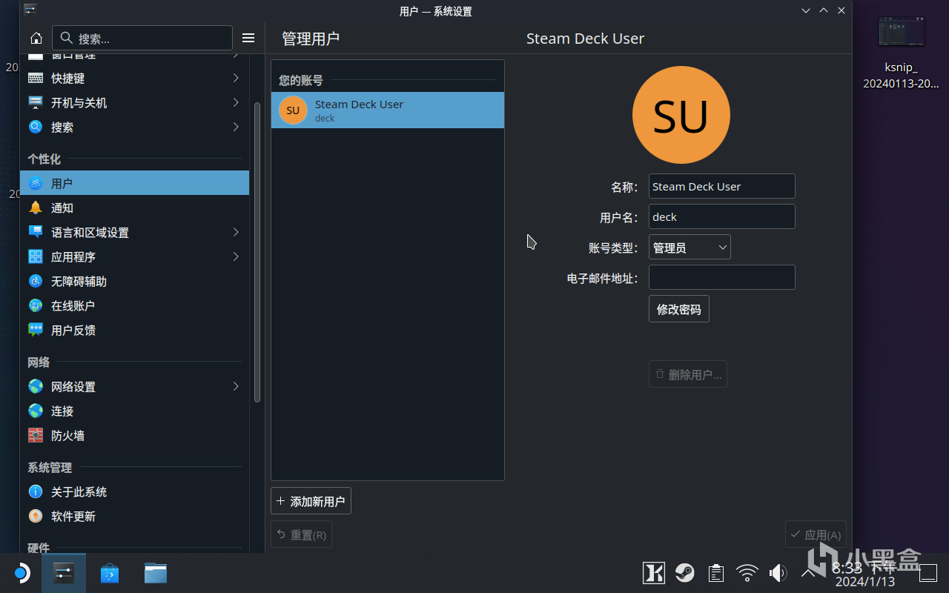Open 无障碍辅助 settings category
The image size is (949, 593).
(134, 281)
